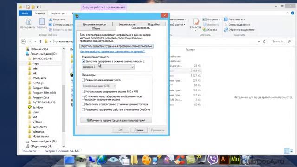Select CD-дисковод (H:) in tree
The image size is (297, 167).
41,146
